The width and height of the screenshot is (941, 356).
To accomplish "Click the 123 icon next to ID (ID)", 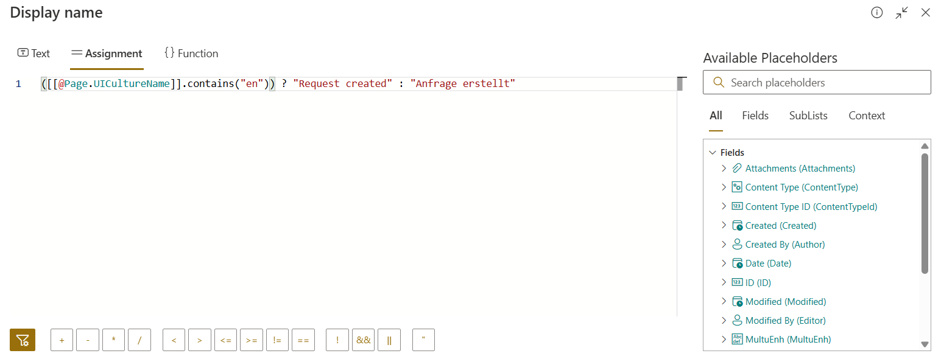I will point(737,282).
